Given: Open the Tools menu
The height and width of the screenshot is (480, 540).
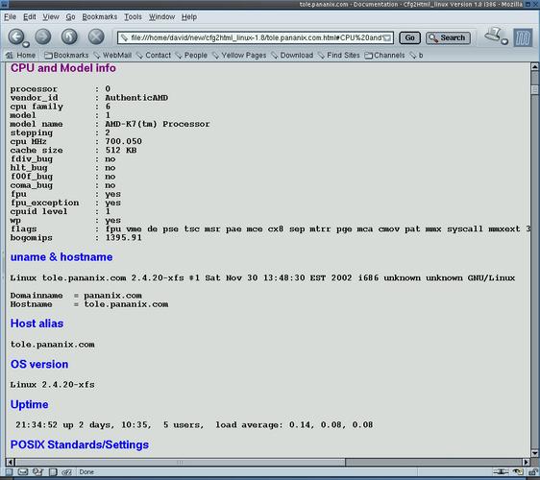Looking at the screenshot, I should tap(133, 16).
